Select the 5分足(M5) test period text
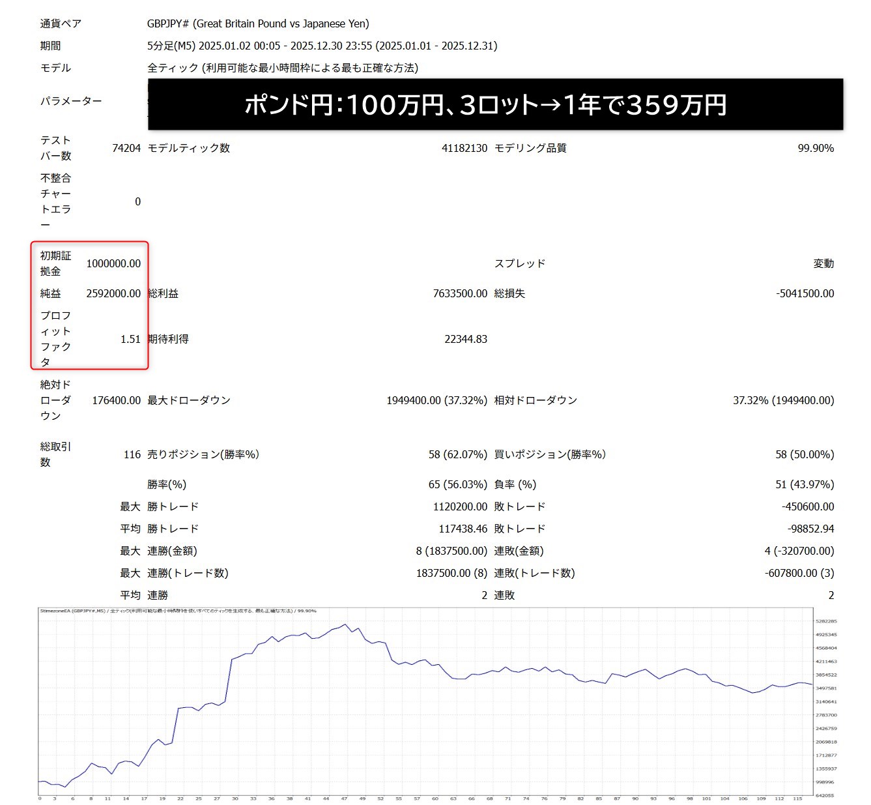Viewport: 871px width, 805px height. click(x=322, y=46)
